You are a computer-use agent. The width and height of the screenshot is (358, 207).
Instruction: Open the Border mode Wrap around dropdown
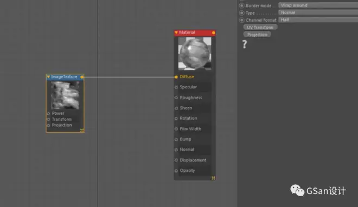tap(318, 5)
